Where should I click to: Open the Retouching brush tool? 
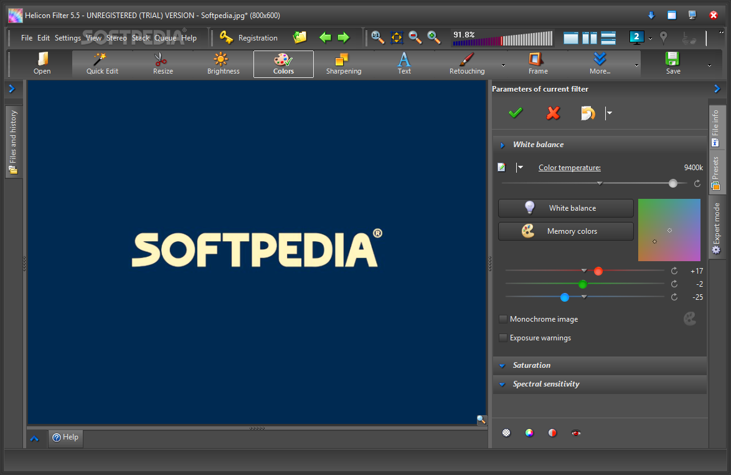[466, 60]
